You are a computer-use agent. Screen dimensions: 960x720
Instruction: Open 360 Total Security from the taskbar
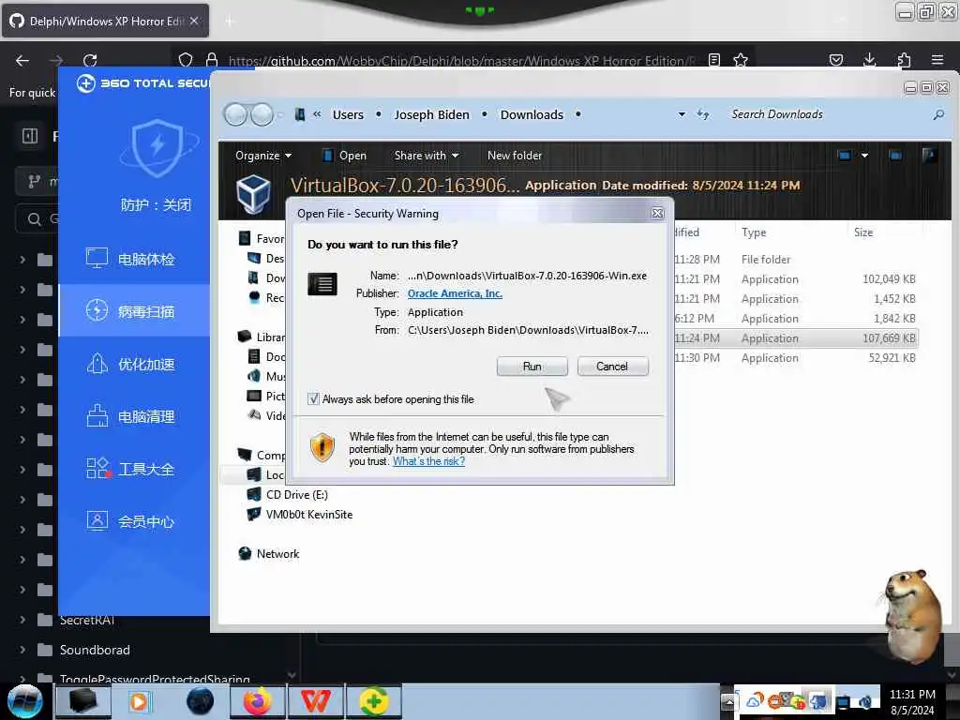[373, 701]
